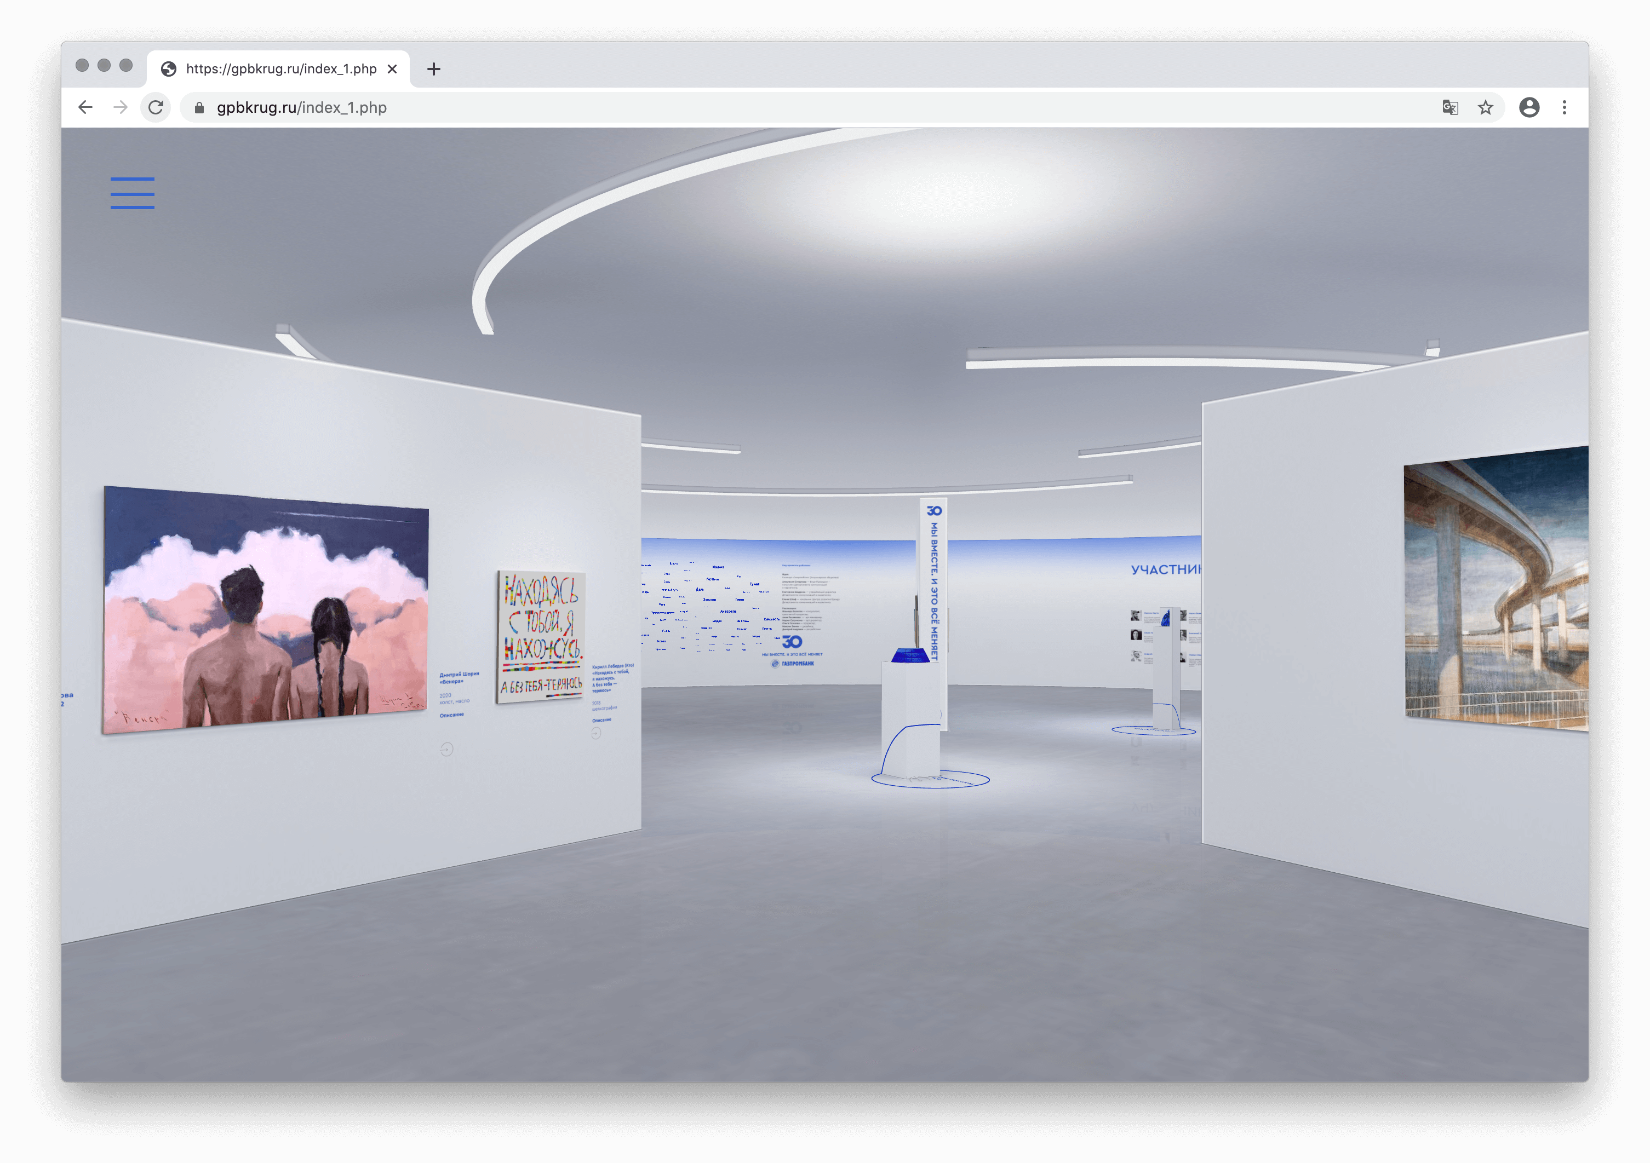Select the bridge overpass painting

(x=1495, y=589)
